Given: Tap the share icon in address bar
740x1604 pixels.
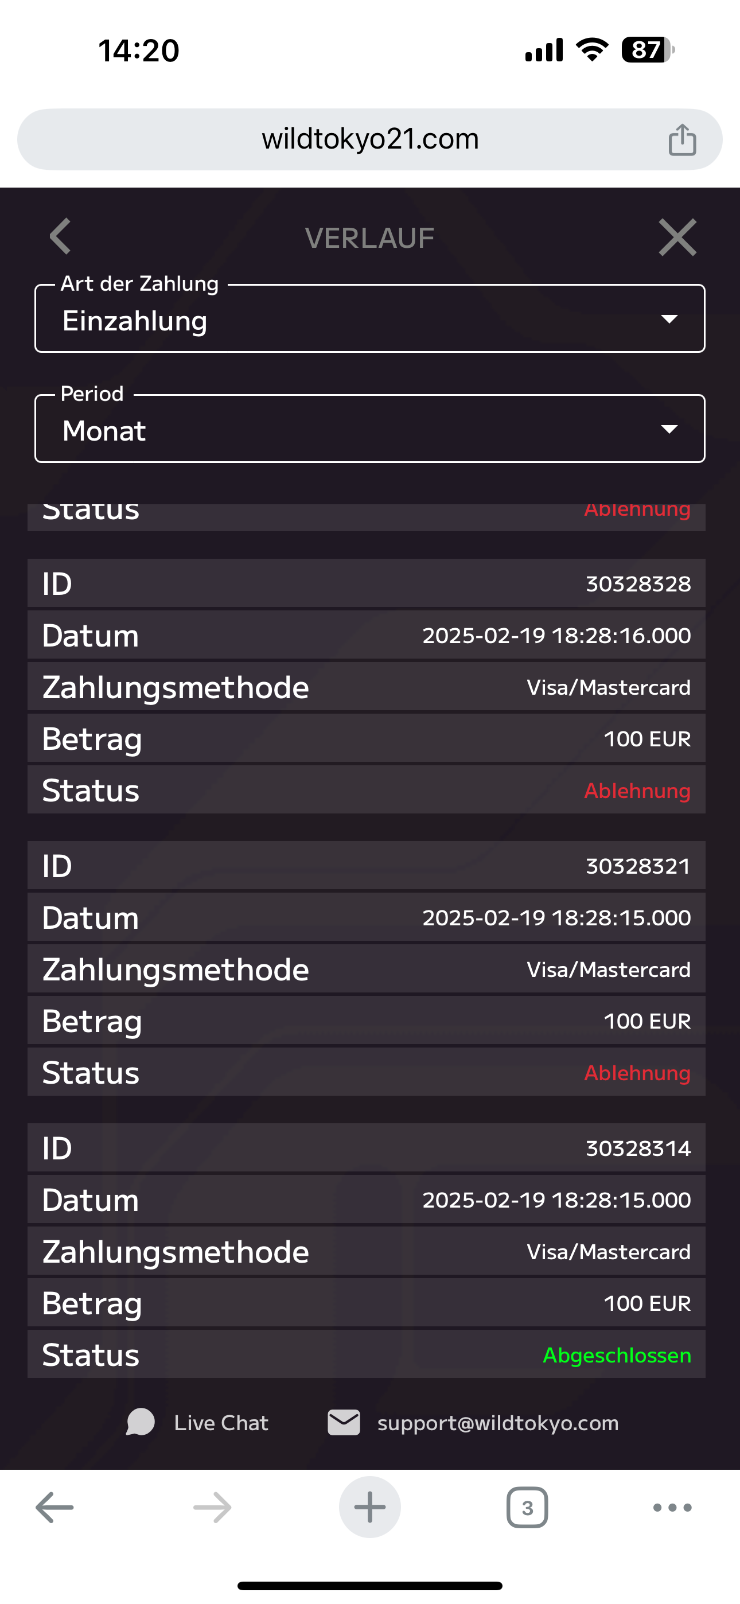Looking at the screenshot, I should 682,139.
